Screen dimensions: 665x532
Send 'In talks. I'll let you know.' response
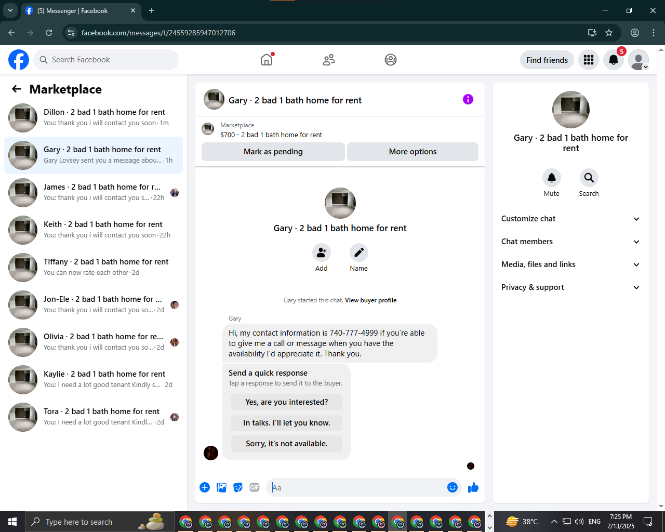coord(287,423)
